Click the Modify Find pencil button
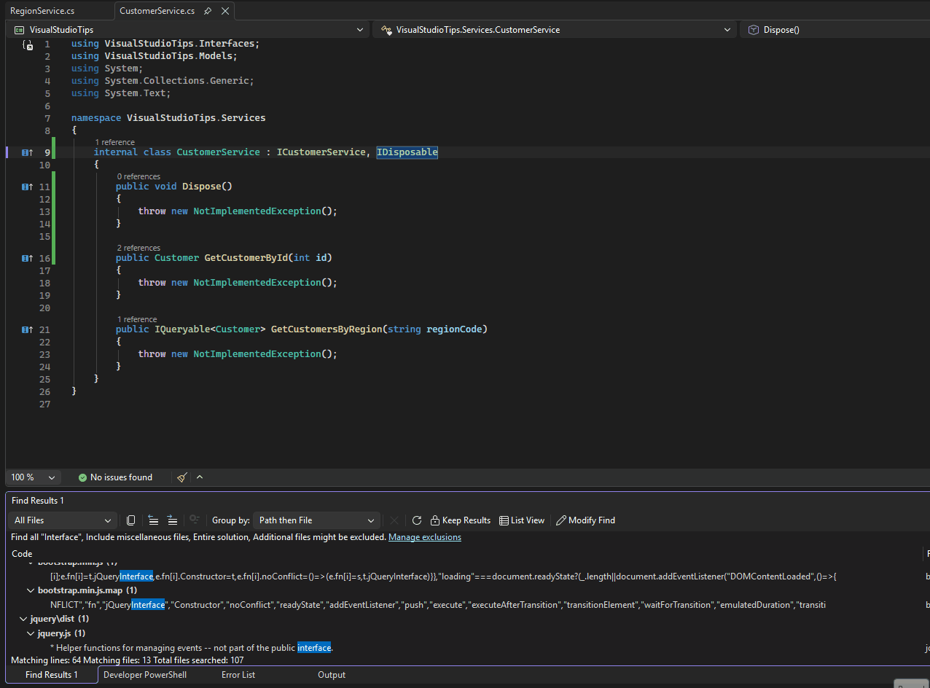Image resolution: width=930 pixels, height=688 pixels. tap(585, 520)
